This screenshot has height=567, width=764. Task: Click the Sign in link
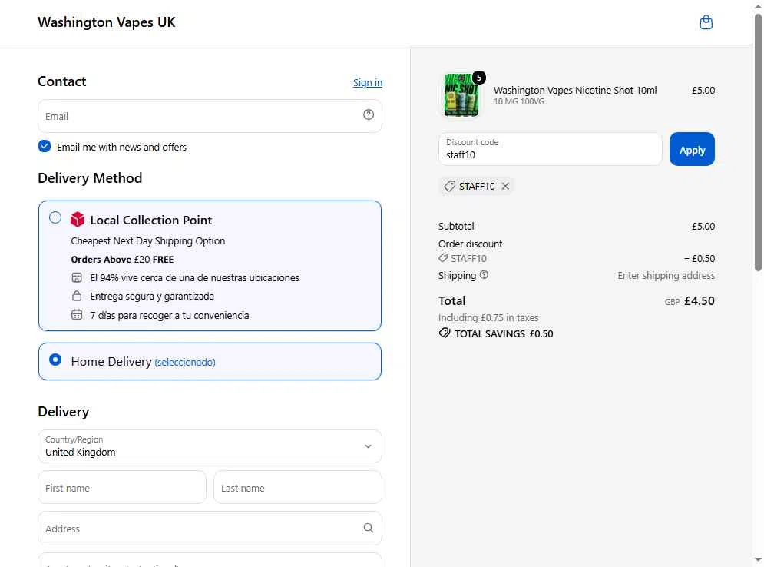tap(368, 82)
